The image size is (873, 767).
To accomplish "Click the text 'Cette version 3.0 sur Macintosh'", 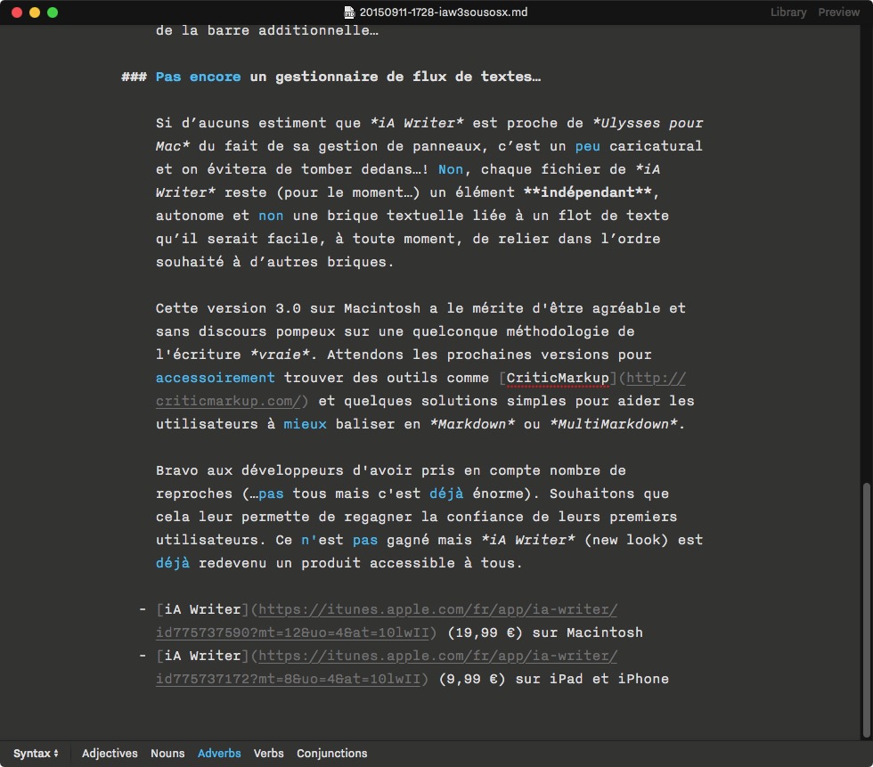I will coord(288,308).
